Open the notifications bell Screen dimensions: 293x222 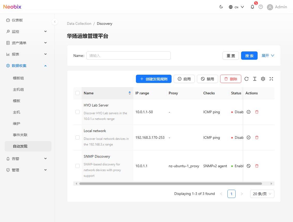[252, 7]
